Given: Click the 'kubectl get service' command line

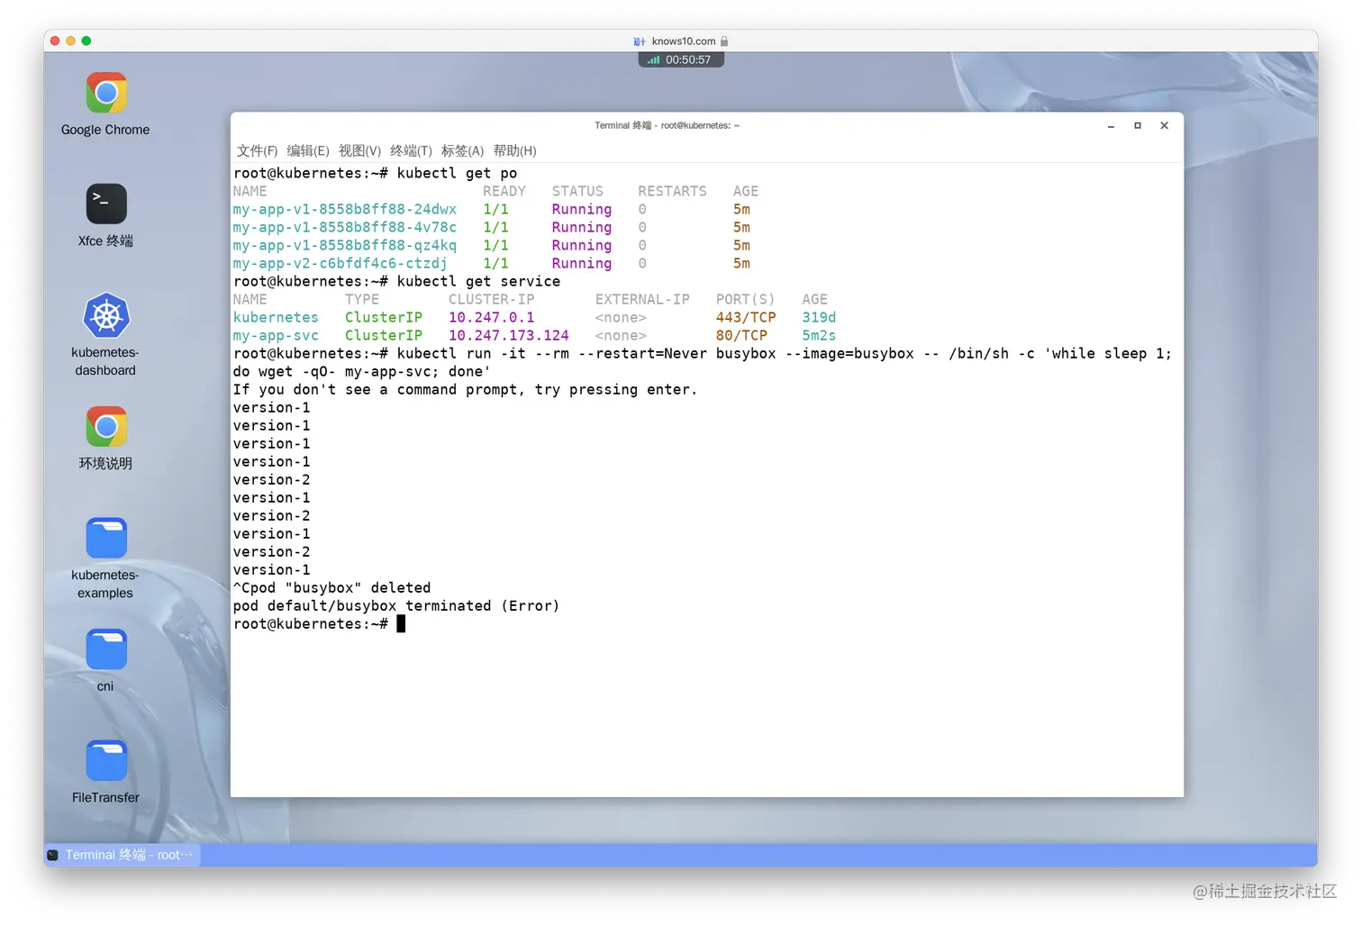Looking at the screenshot, I should 397,281.
